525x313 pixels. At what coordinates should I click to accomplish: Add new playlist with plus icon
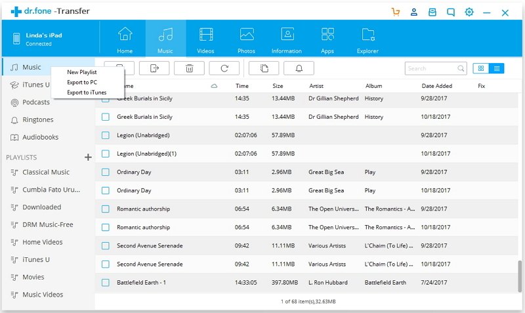click(88, 157)
